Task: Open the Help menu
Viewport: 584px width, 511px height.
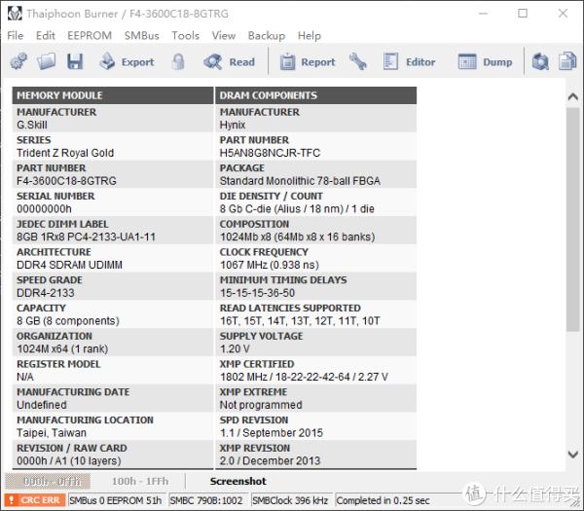Action: (x=310, y=35)
